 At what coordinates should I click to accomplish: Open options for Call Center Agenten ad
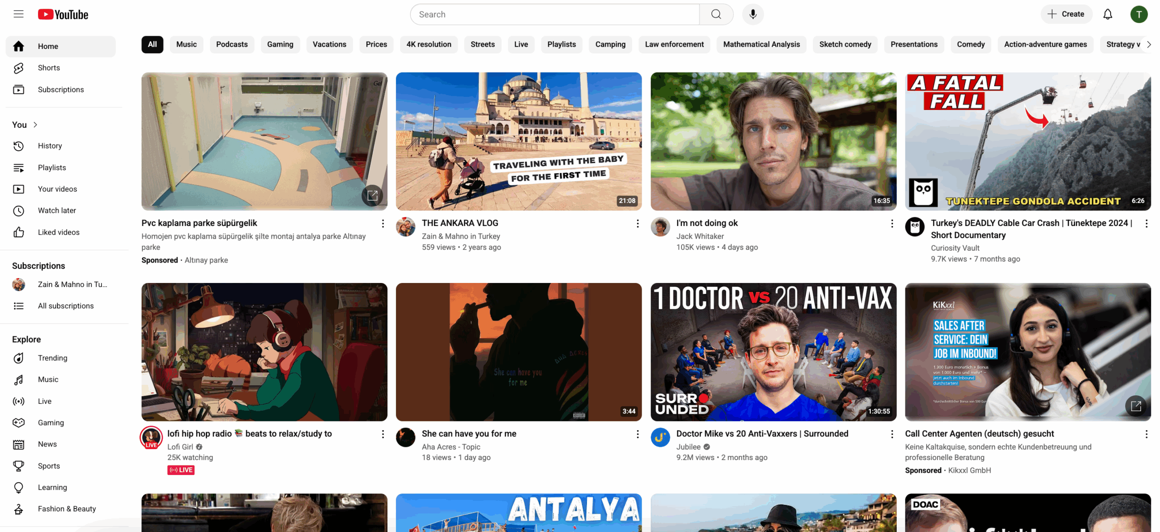point(1146,434)
